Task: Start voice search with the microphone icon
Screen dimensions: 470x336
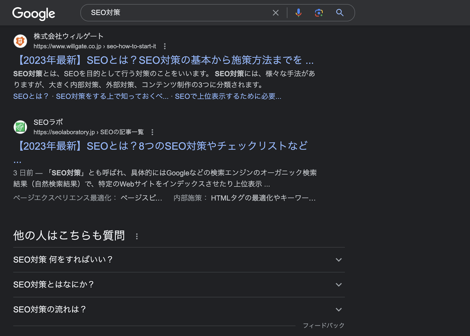Action: [298, 13]
